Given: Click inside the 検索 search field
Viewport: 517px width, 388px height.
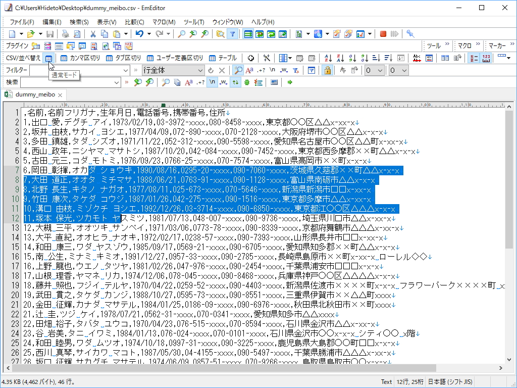Looking at the screenshot, I should click(76, 82).
